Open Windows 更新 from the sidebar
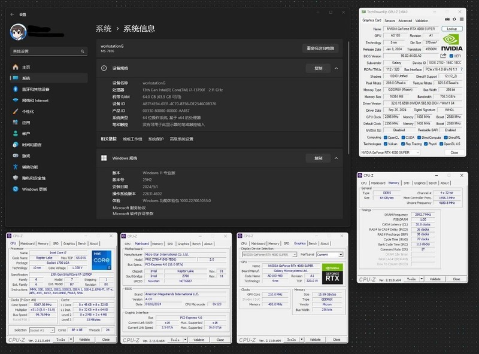 pos(16,189)
